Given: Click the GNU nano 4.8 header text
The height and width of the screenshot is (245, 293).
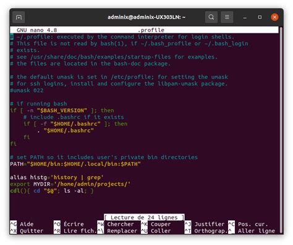Looking at the screenshot, I should 37,30.
